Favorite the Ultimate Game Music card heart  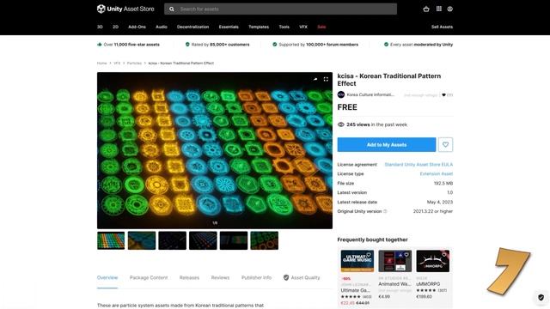[369, 255]
